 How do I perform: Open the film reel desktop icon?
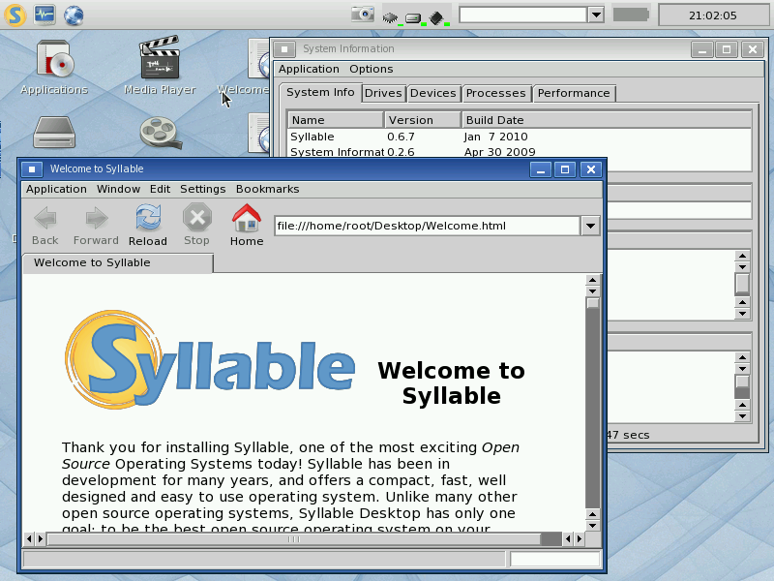click(x=160, y=132)
